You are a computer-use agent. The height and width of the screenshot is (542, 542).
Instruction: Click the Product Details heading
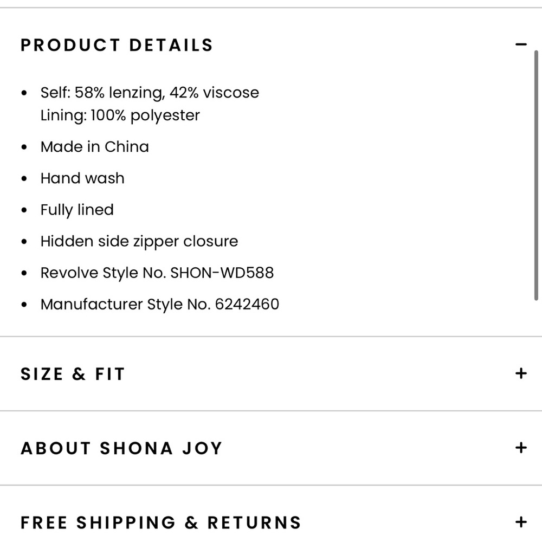click(x=117, y=45)
